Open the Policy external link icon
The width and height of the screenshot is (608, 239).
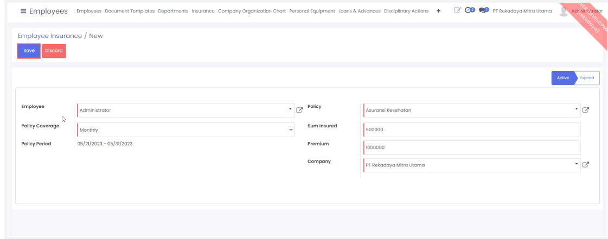586,110
